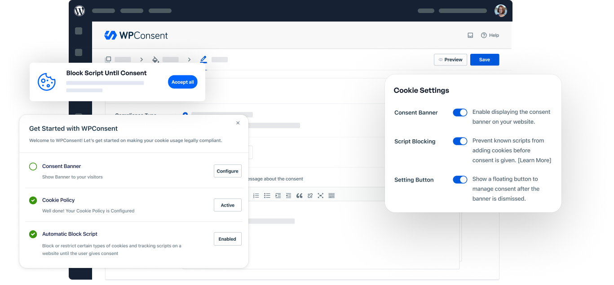Close the Get Started with WPConsent panel

click(x=238, y=123)
